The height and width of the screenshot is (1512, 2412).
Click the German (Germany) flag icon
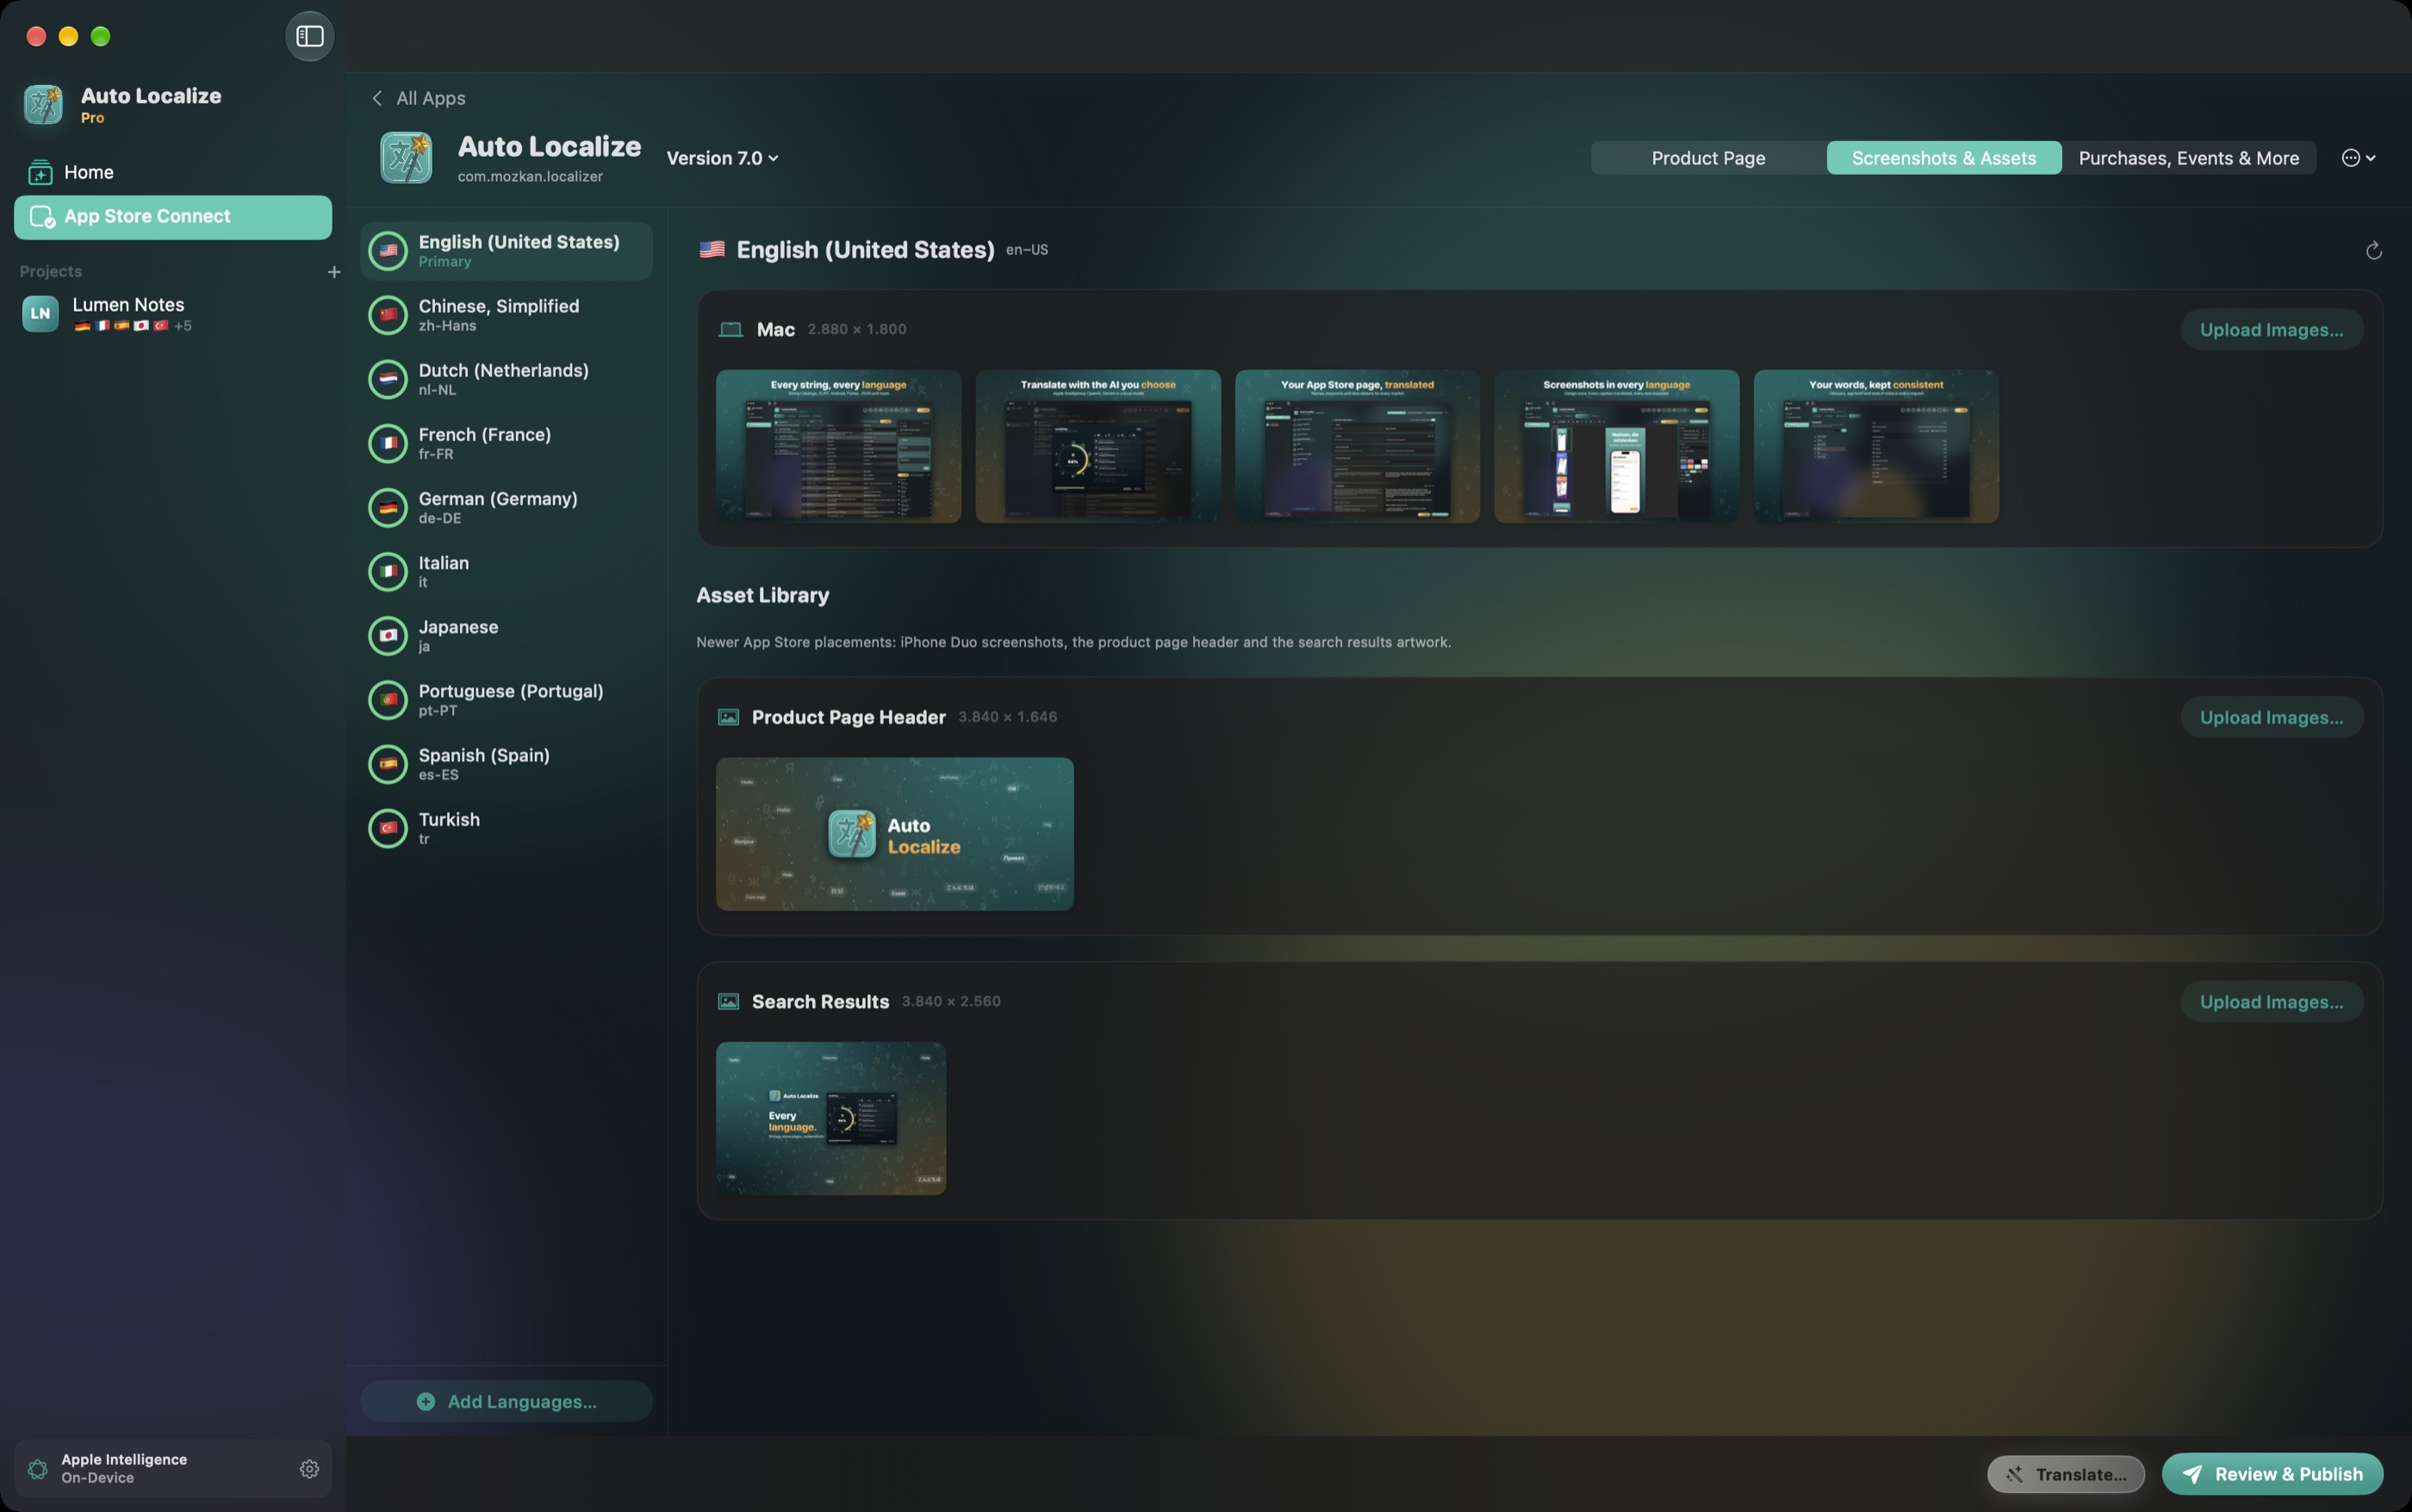389,507
